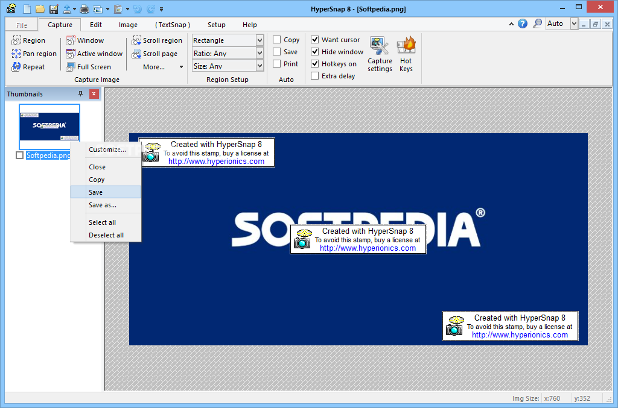Start a Region capture
The width and height of the screenshot is (618, 408).
tap(28, 40)
